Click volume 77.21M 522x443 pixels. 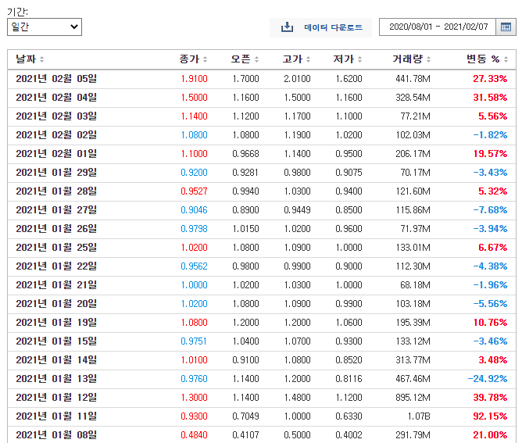415,116
